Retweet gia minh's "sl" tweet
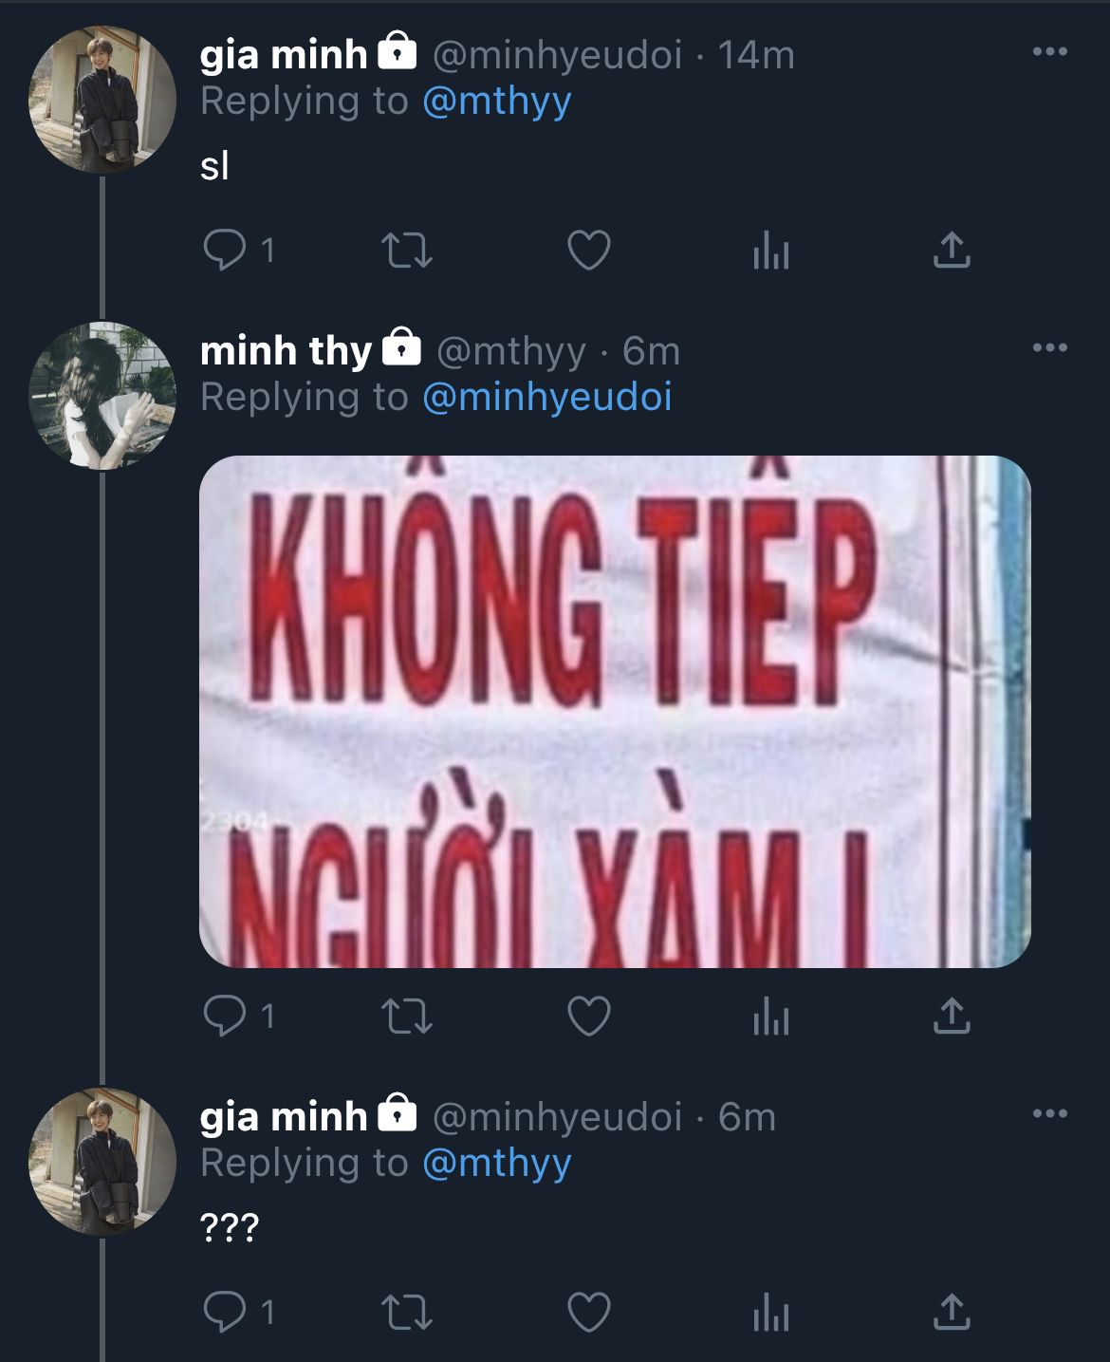This screenshot has width=1110, height=1362. pos(407,251)
